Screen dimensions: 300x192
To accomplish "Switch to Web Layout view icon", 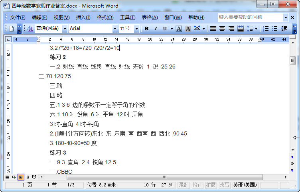I will coord(14,177).
